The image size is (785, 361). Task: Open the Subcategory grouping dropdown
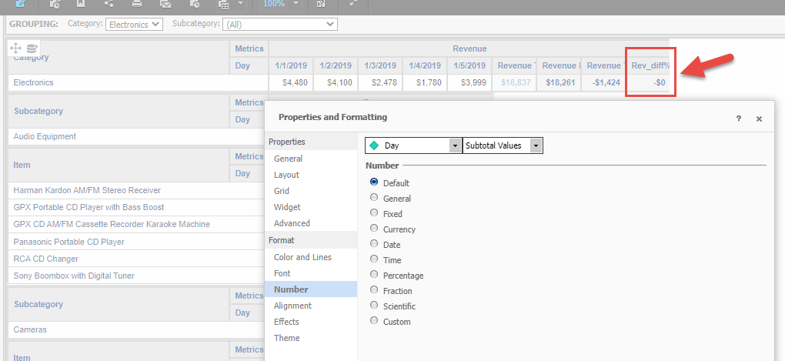click(x=280, y=24)
